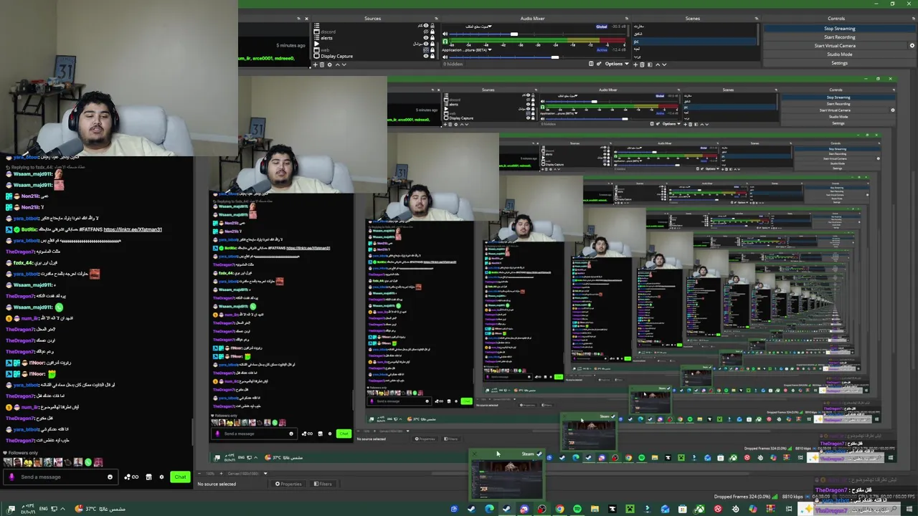Show hidden tray icons chevron on taskbar
The image size is (918, 516).
tap(62, 509)
